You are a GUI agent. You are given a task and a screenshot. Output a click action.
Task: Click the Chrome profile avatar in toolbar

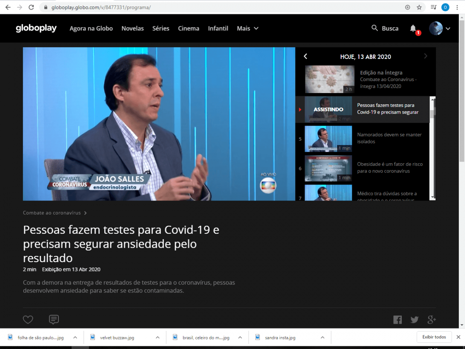(x=445, y=7)
